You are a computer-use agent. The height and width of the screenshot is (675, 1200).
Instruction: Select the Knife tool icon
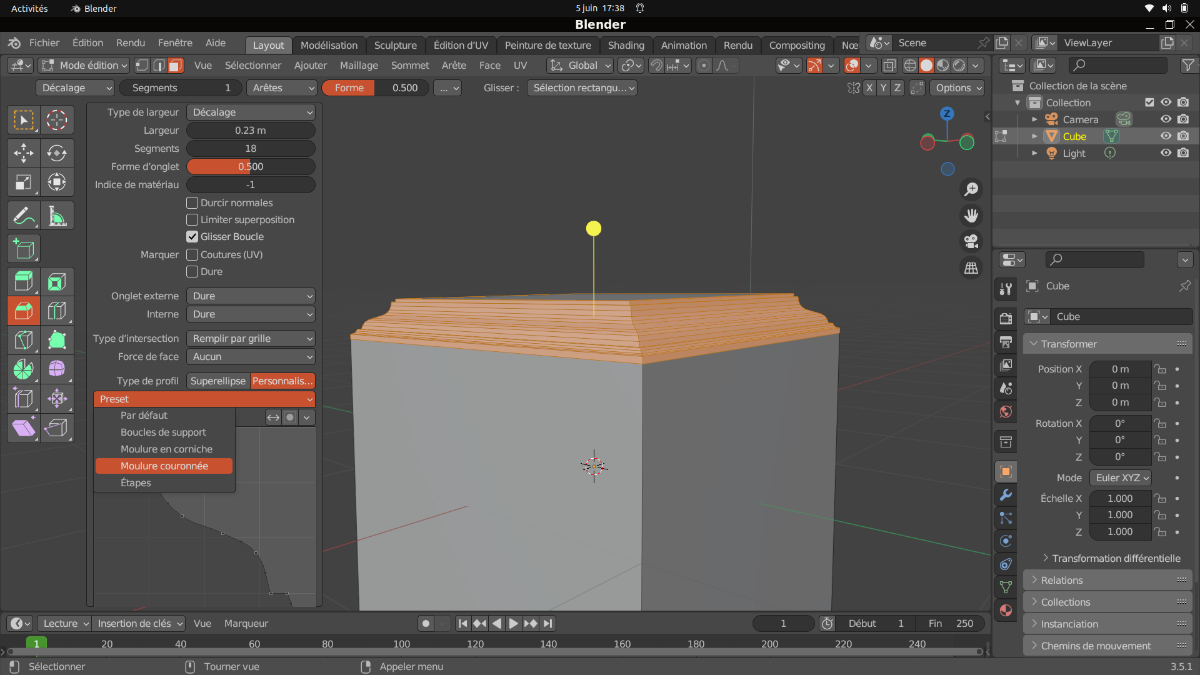(23, 340)
